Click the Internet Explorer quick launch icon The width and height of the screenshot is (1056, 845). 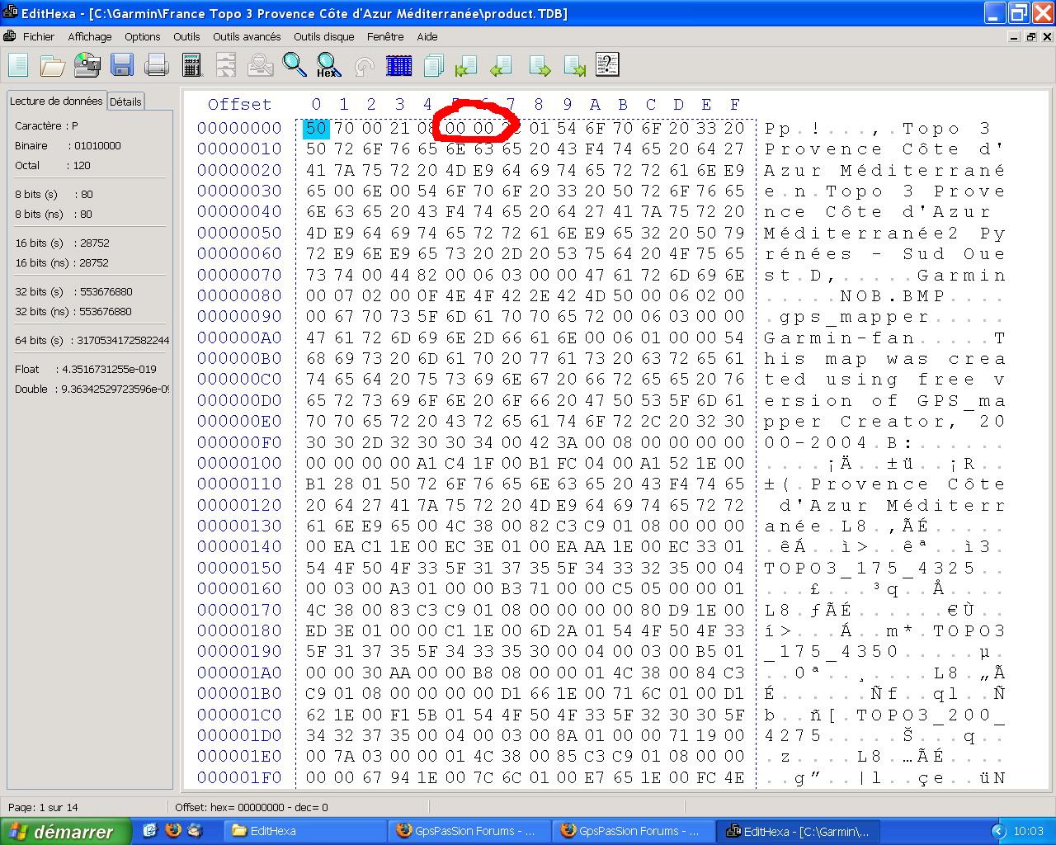pyautogui.click(x=150, y=830)
